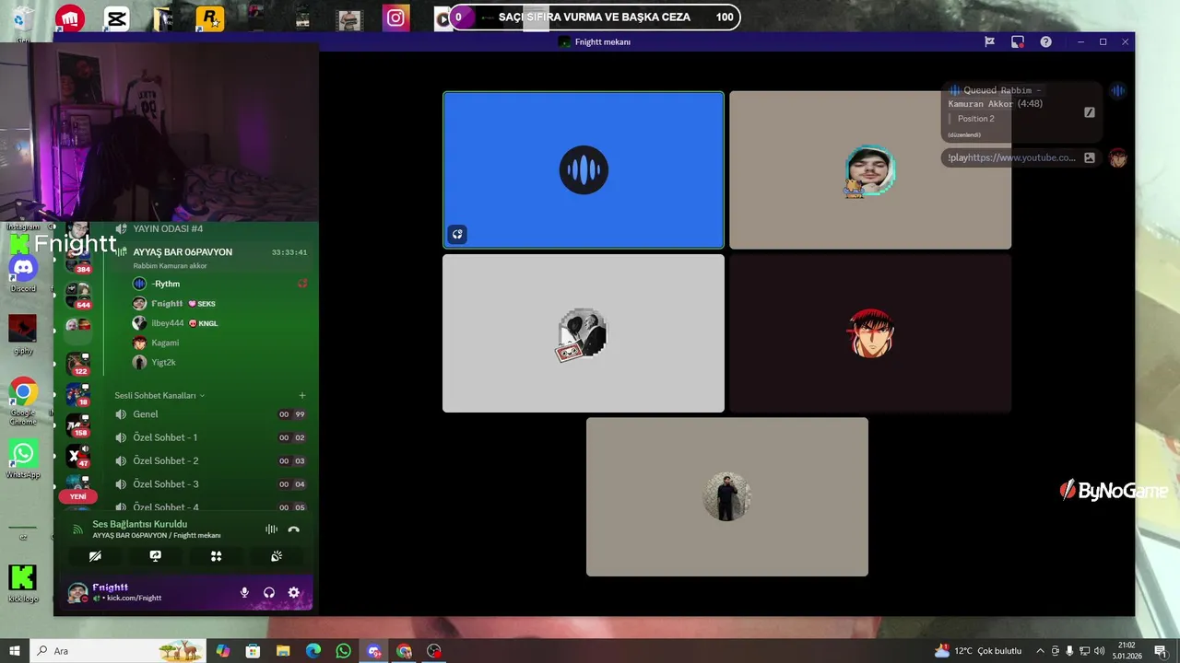Show hidden system tray icons chevron
Image resolution: width=1180 pixels, height=663 pixels.
pos(1041,651)
